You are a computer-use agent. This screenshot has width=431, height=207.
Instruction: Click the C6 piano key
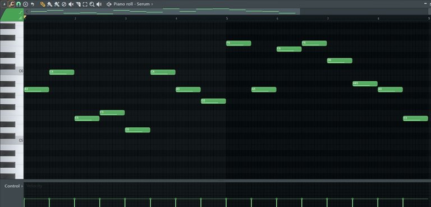(x=12, y=72)
